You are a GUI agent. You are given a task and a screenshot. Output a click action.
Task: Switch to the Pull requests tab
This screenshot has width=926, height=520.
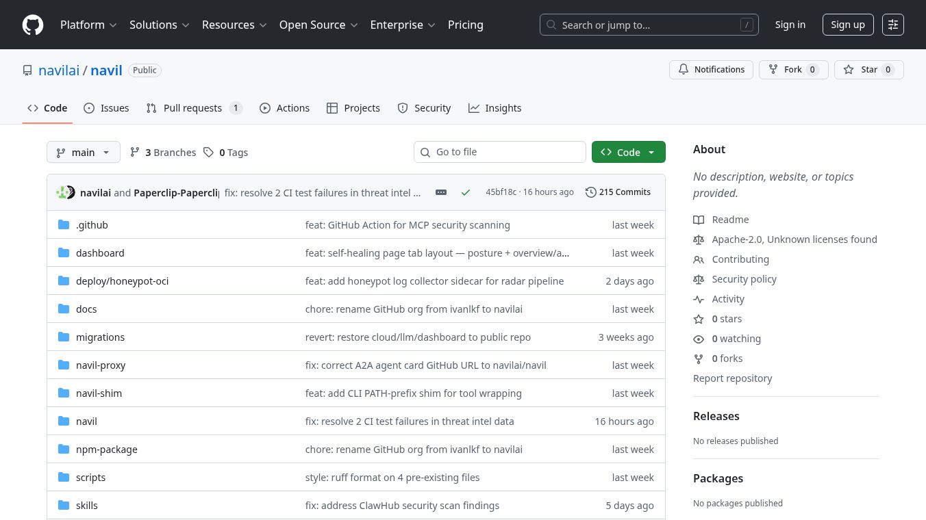[193, 108]
